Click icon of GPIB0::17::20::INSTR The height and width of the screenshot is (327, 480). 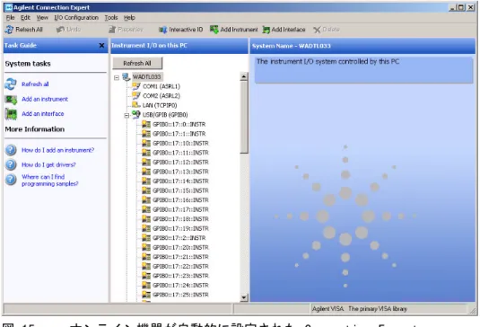coord(146,247)
